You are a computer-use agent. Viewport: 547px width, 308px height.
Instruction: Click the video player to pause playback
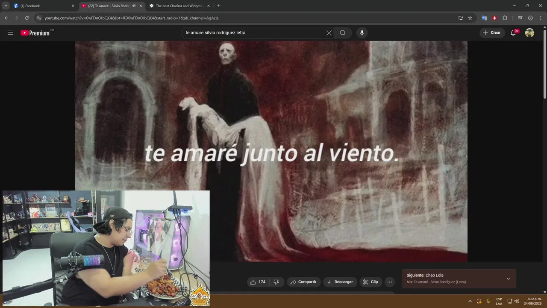pyautogui.click(x=271, y=151)
